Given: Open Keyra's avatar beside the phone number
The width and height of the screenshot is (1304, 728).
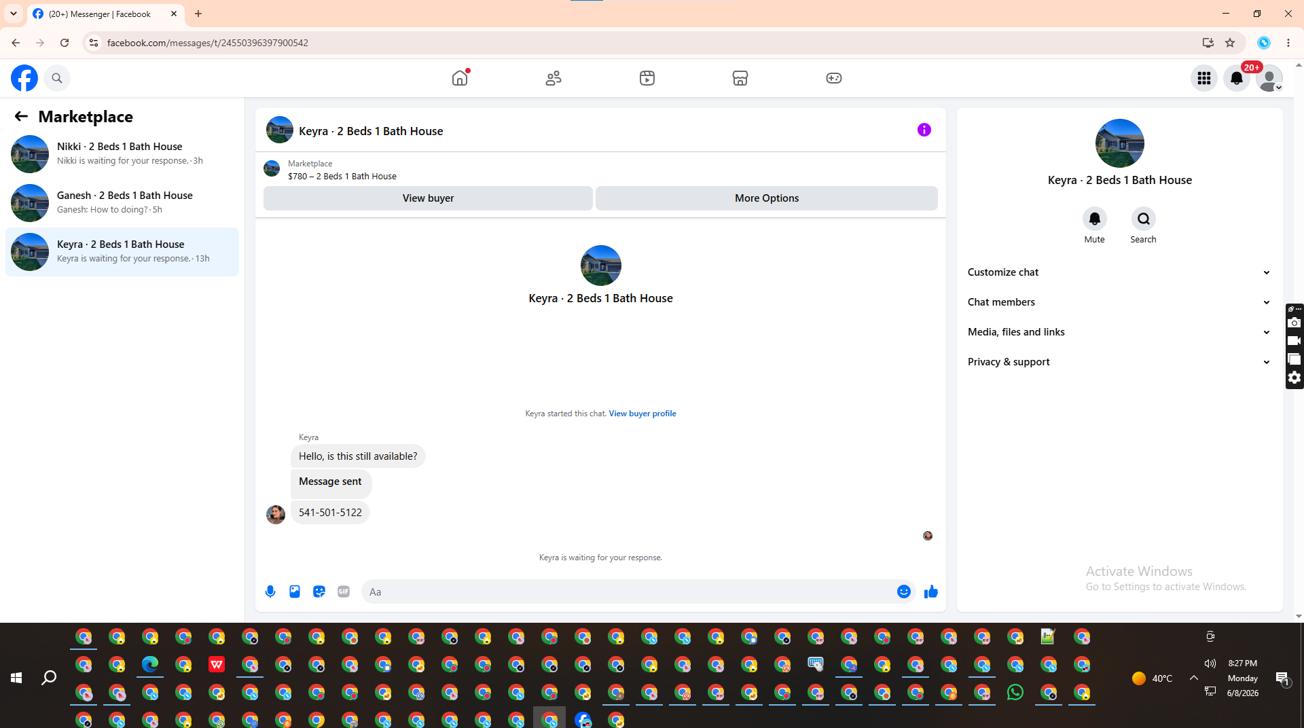Looking at the screenshot, I should point(276,515).
